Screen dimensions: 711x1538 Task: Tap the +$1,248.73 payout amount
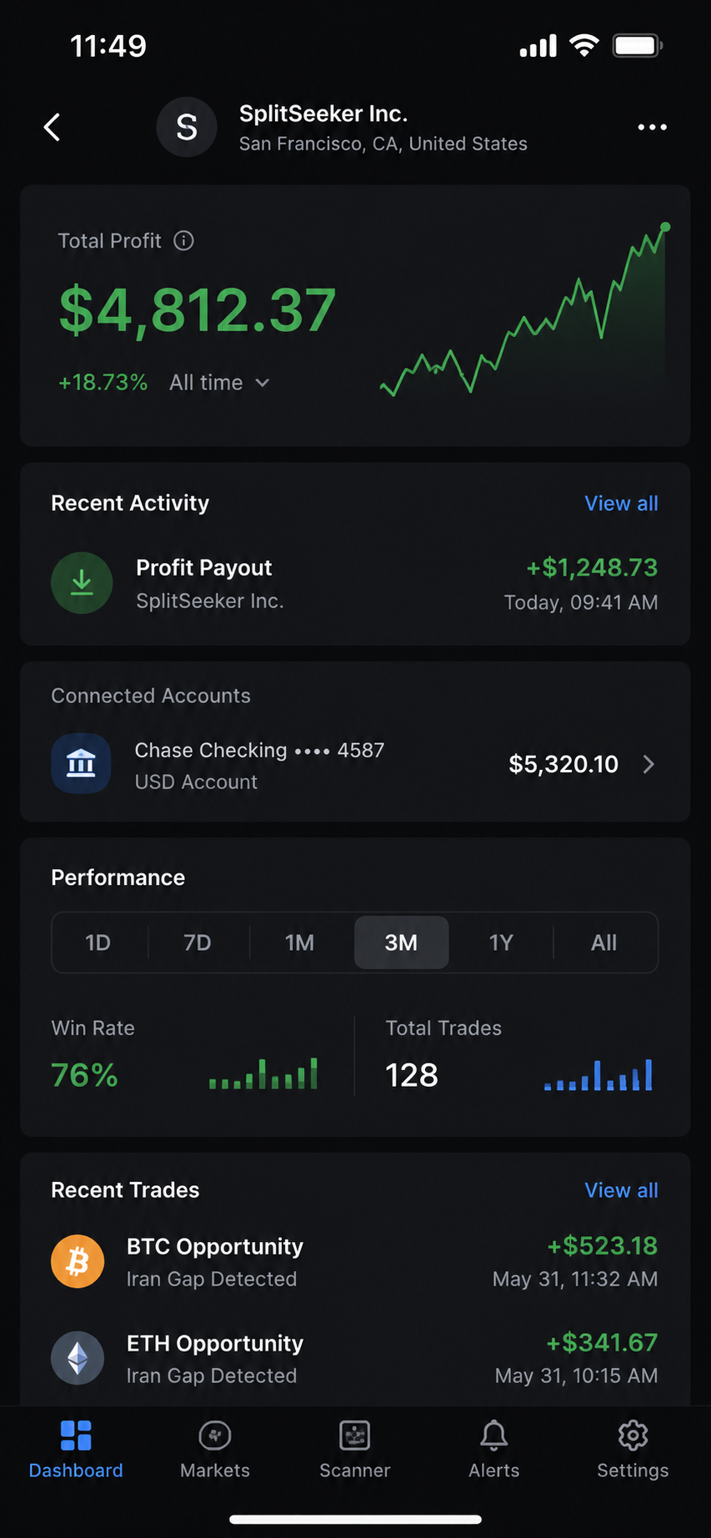click(x=592, y=568)
